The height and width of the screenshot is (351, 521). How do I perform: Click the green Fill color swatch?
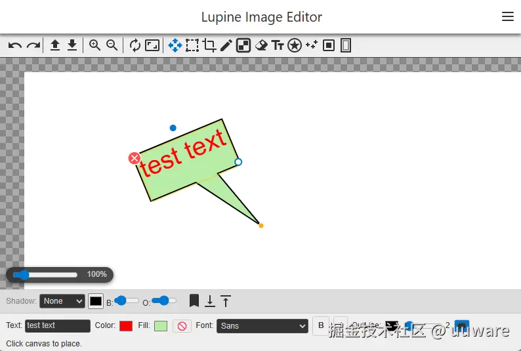pos(161,326)
